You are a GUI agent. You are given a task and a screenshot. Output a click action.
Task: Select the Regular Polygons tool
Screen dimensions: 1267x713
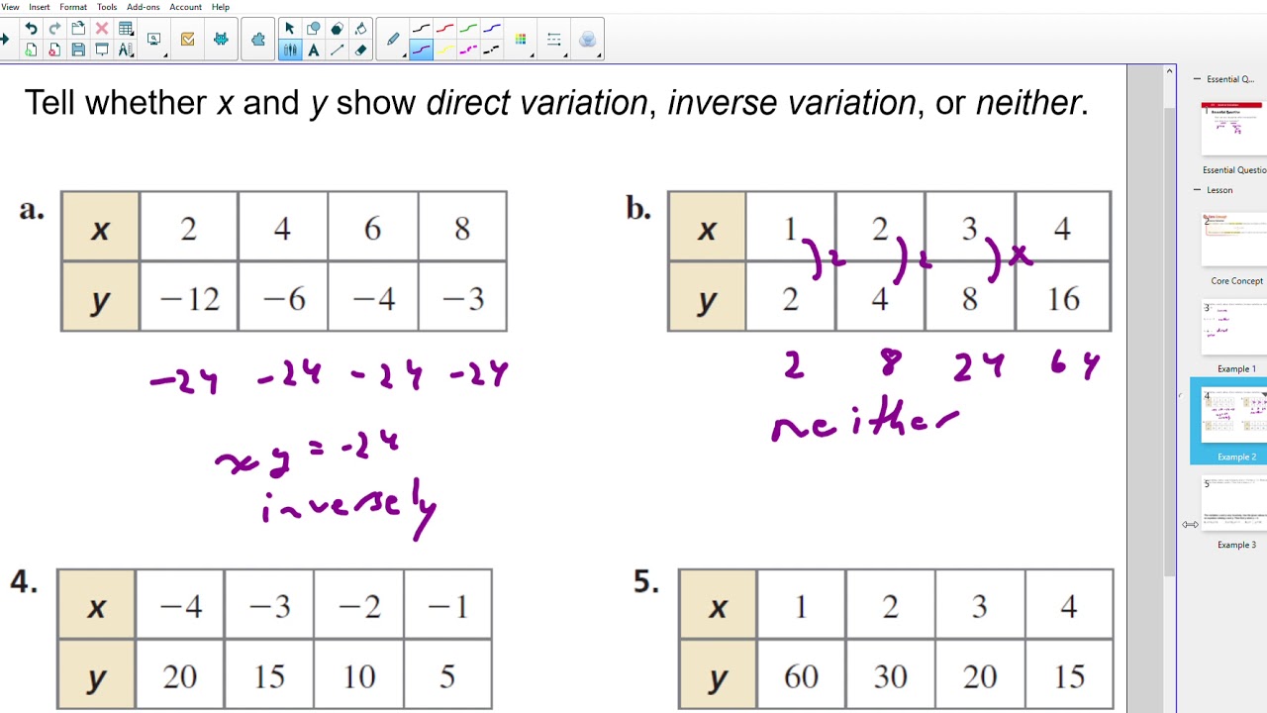(x=337, y=29)
